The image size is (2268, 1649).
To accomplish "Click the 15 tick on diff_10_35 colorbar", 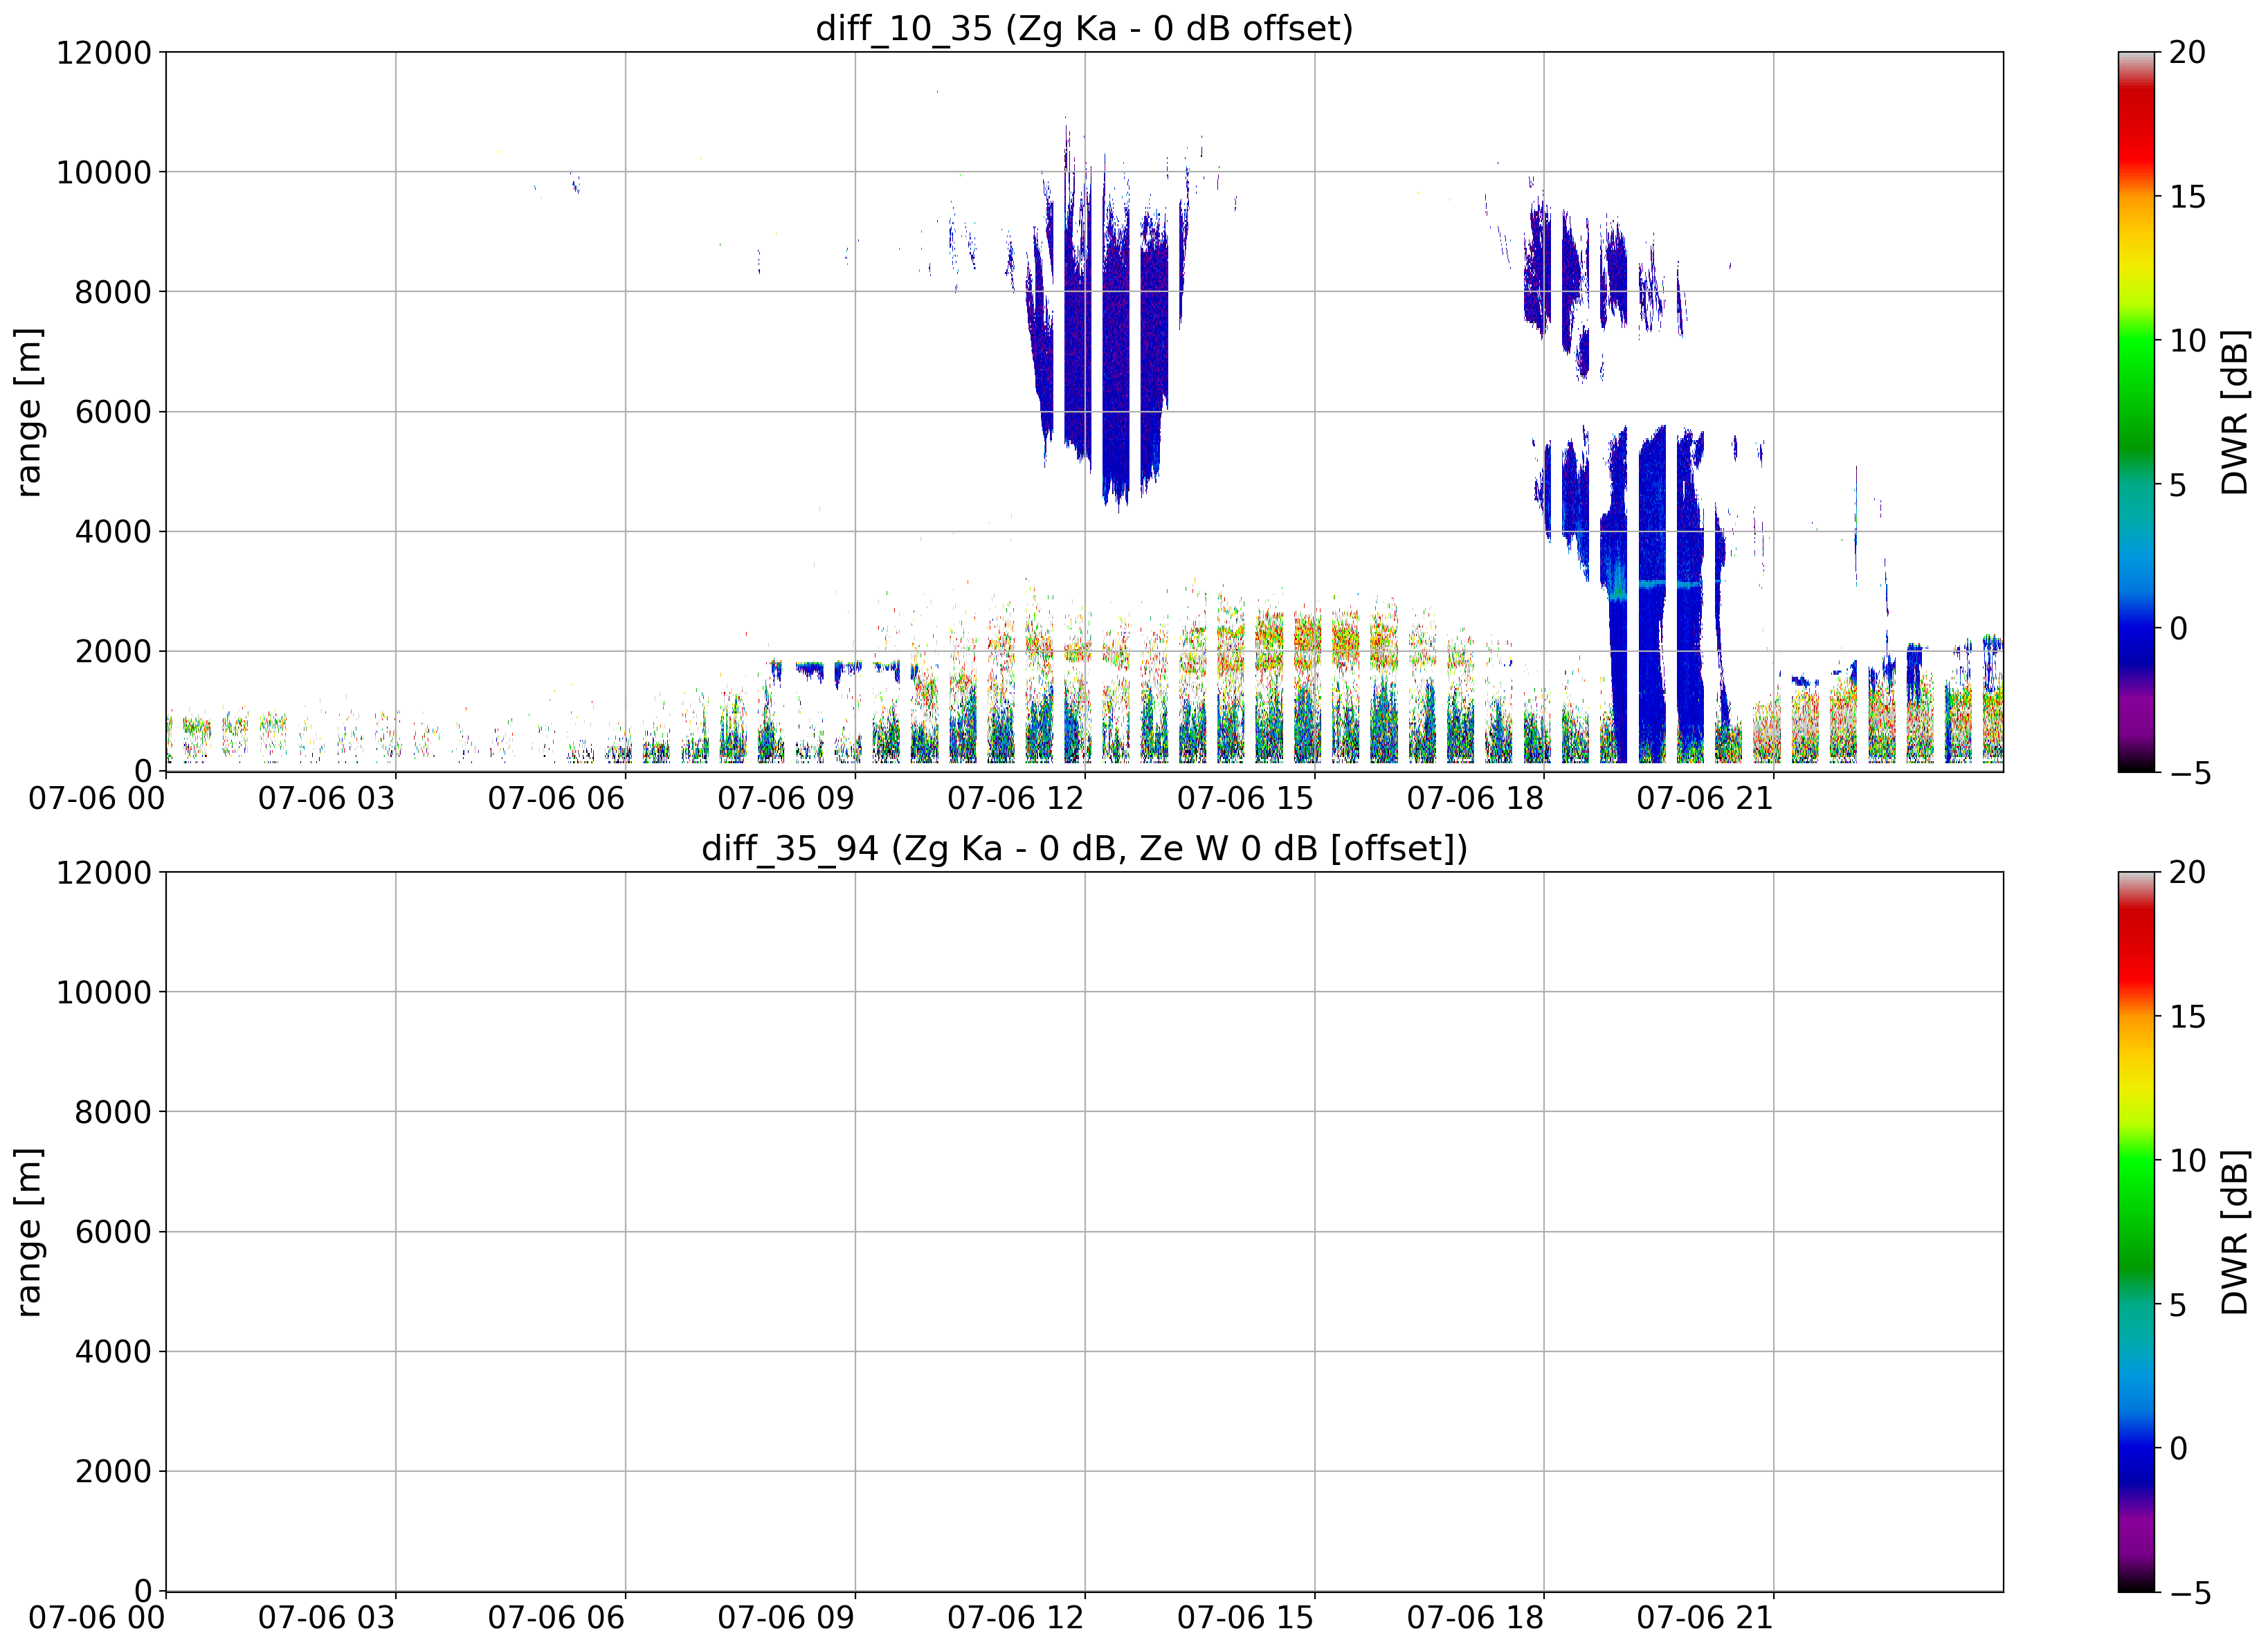I will (2187, 196).
